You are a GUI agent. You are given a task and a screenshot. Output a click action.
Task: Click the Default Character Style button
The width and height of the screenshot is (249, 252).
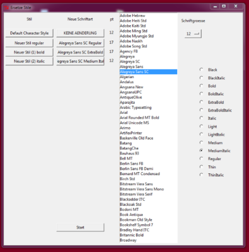coord(29,33)
